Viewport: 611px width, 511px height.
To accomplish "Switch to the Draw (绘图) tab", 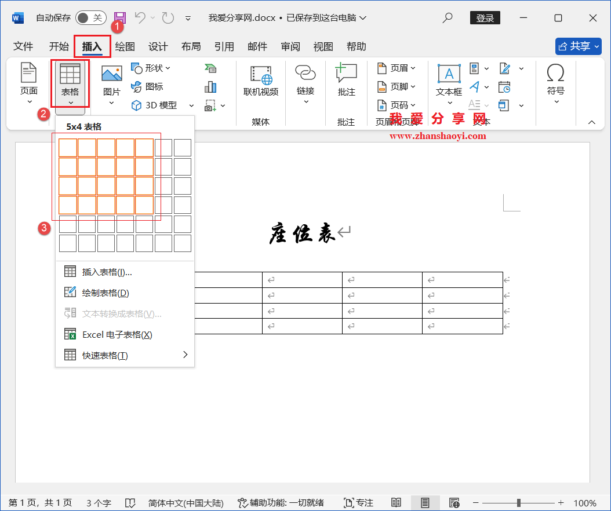I will click(125, 46).
